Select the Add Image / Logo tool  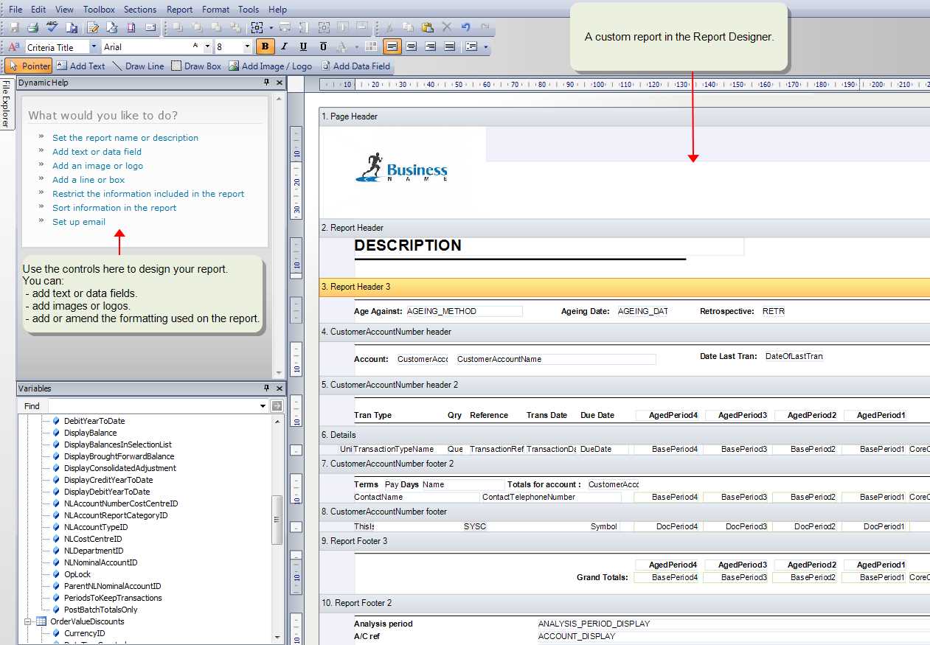point(270,66)
